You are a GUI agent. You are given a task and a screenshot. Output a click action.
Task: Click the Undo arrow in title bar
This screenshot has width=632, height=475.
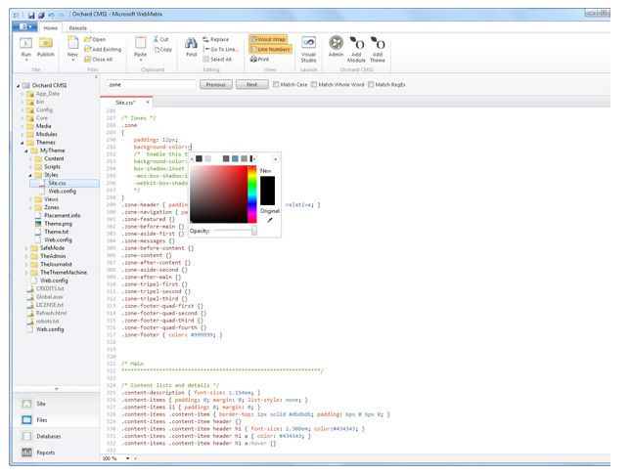tap(51, 15)
